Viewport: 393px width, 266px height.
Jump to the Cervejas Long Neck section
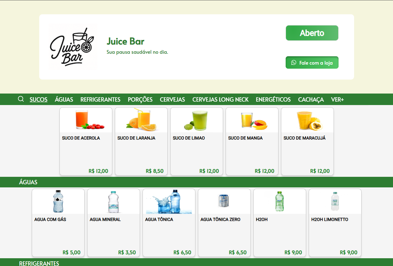(x=220, y=99)
